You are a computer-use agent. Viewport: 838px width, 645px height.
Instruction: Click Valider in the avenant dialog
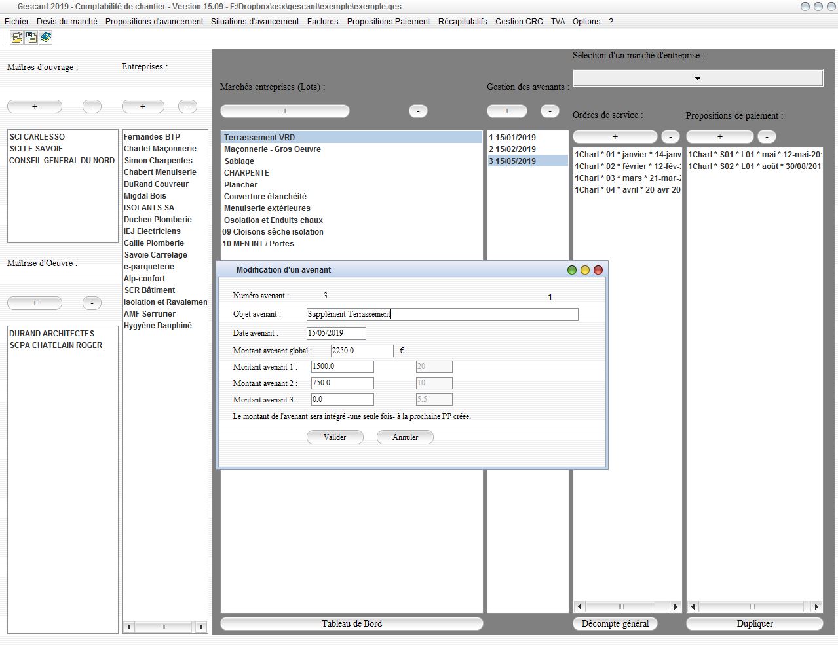click(335, 437)
